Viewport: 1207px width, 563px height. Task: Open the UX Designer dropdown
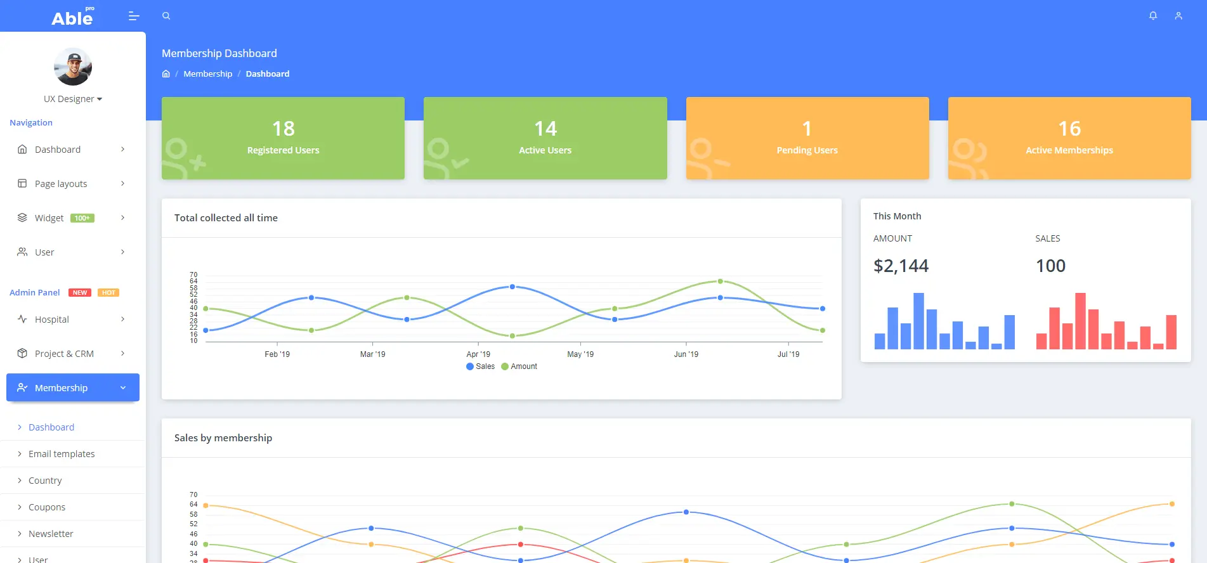[x=73, y=99]
